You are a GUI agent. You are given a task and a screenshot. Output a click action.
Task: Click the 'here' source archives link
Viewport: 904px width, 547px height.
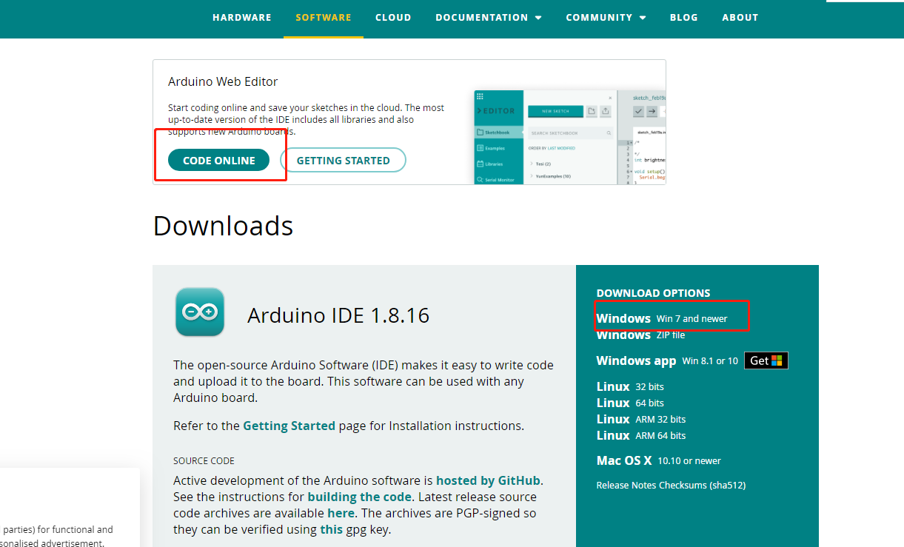coord(341,513)
